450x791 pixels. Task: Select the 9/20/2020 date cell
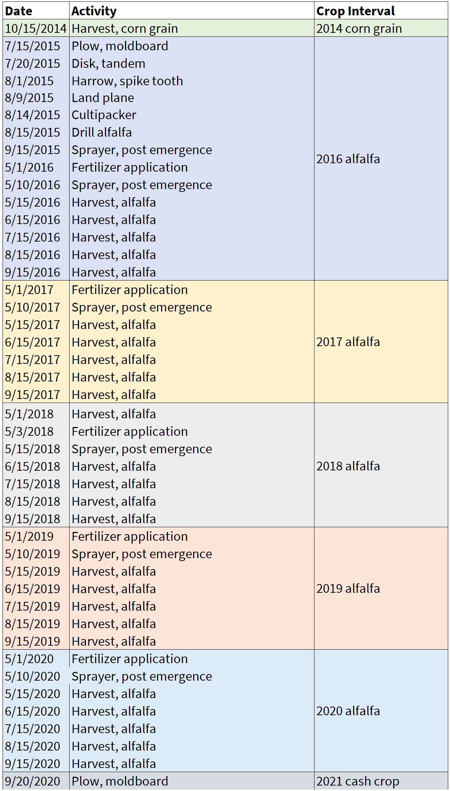32,781
